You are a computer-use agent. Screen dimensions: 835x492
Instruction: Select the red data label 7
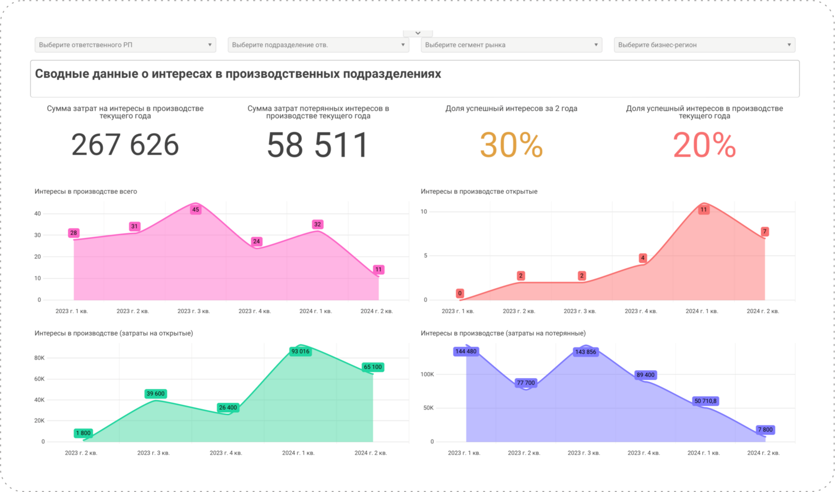click(765, 231)
